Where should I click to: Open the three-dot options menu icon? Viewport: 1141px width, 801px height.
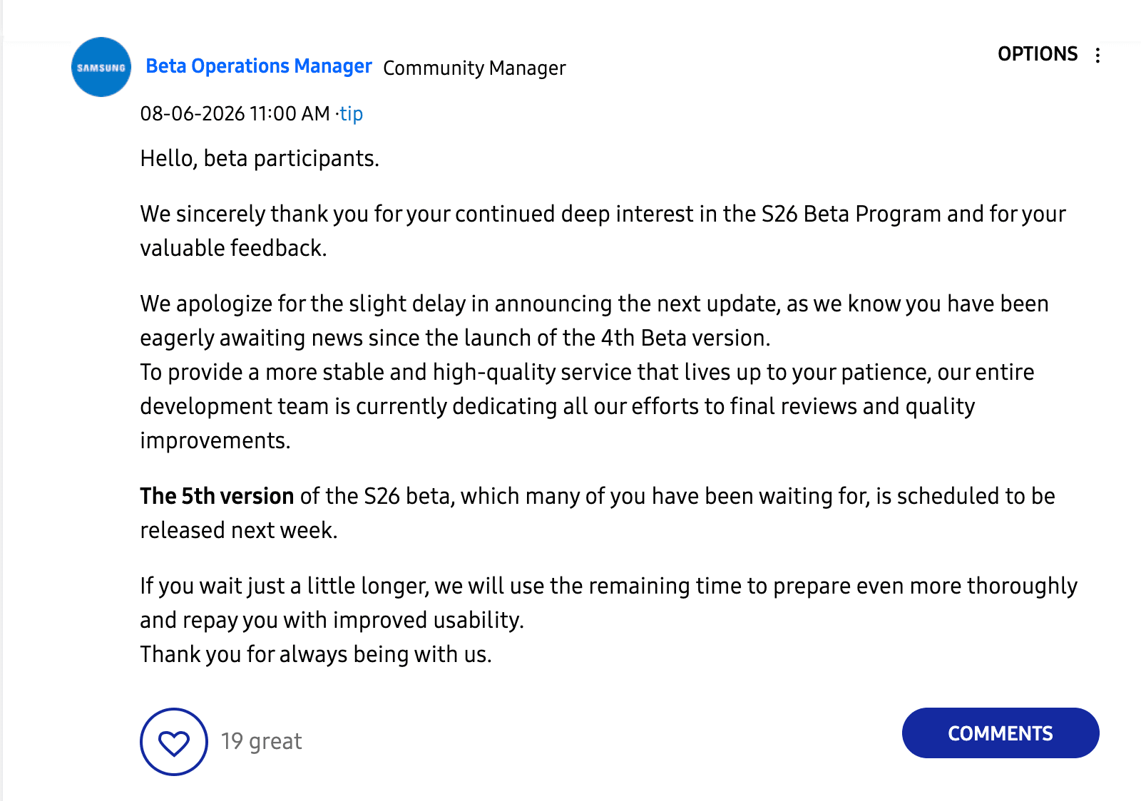[x=1097, y=55]
